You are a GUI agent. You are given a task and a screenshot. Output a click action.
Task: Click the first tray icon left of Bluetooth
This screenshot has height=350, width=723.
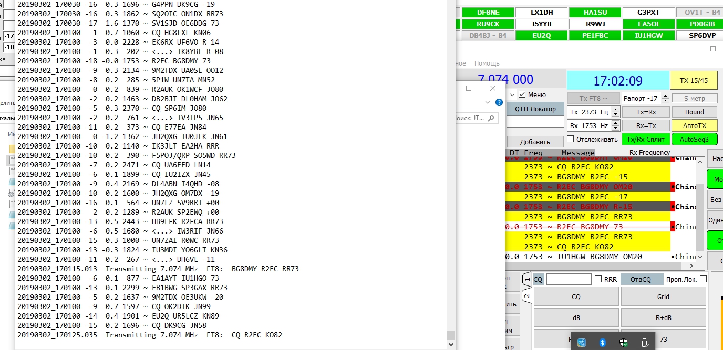tap(582, 343)
